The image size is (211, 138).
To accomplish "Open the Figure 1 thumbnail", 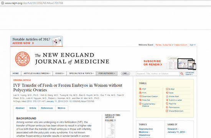I will tap(110, 130).
